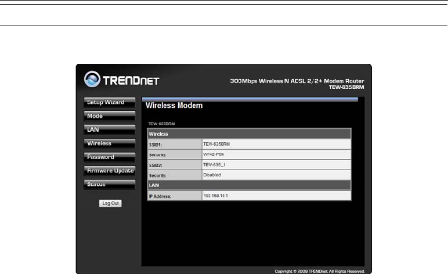This screenshot has width=448, height=274.
Task: Select the IP address 192.168.10.1
Action: [215, 196]
